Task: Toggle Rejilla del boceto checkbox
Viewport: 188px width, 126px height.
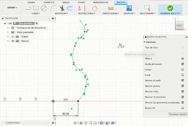Action: (x=183, y=64)
